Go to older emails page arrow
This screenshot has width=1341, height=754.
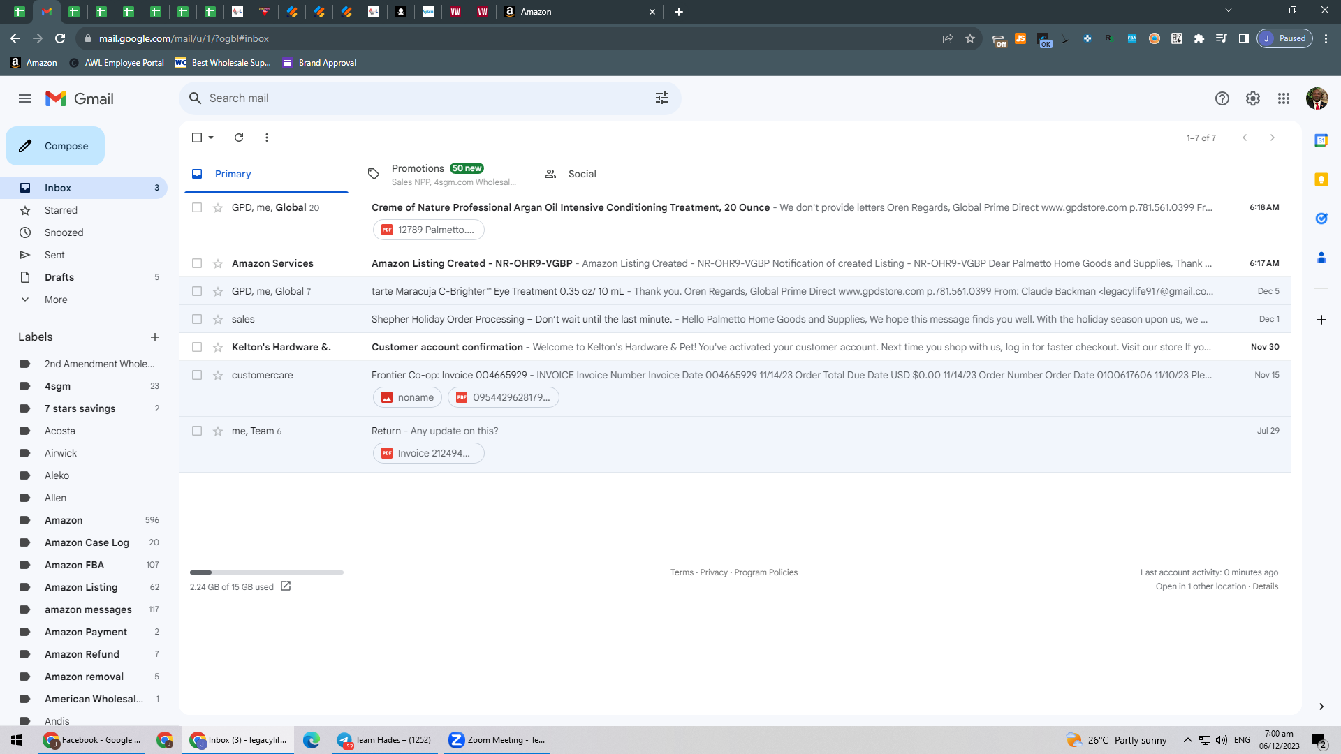click(1273, 138)
